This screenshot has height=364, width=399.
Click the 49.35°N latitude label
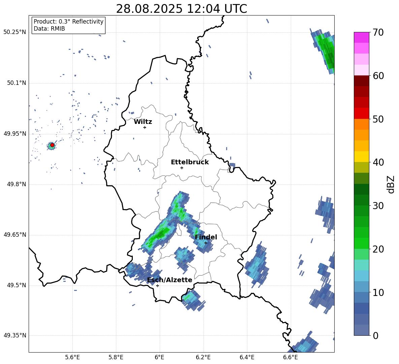point(15,335)
